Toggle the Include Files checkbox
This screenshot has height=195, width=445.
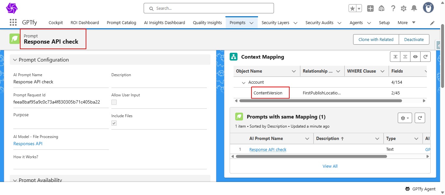[x=114, y=123]
